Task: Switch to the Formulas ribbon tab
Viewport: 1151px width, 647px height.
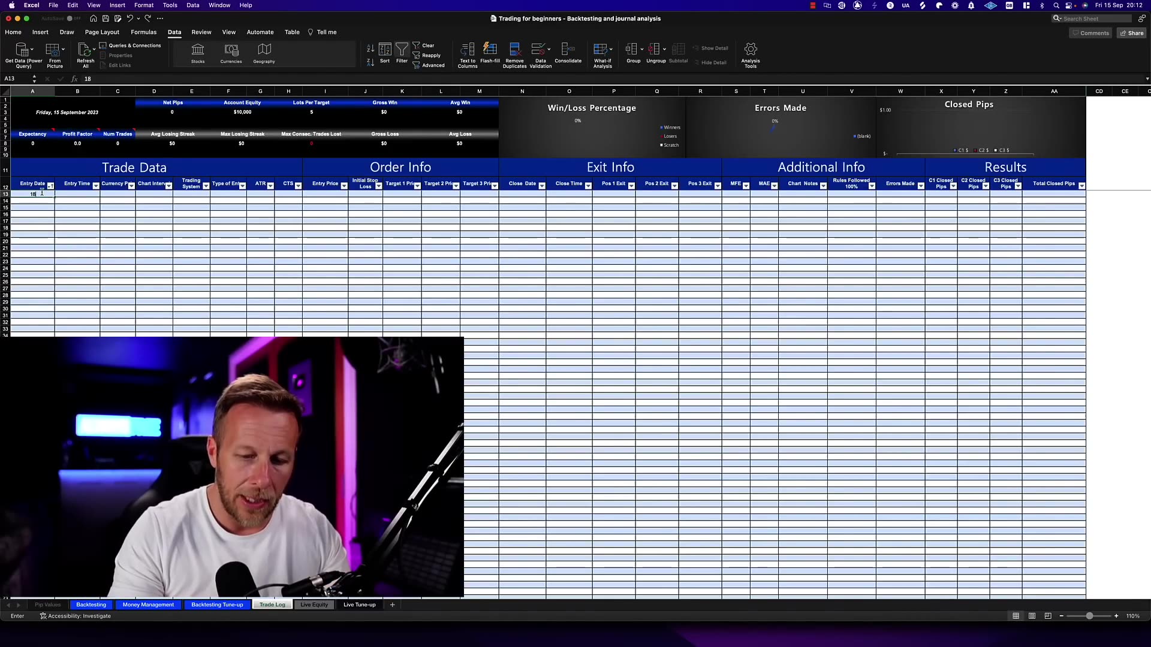Action: click(143, 32)
